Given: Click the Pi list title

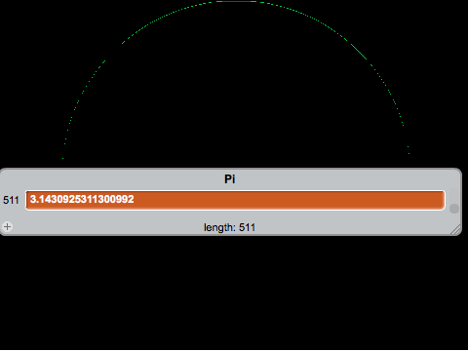Looking at the screenshot, I should click(x=230, y=179).
